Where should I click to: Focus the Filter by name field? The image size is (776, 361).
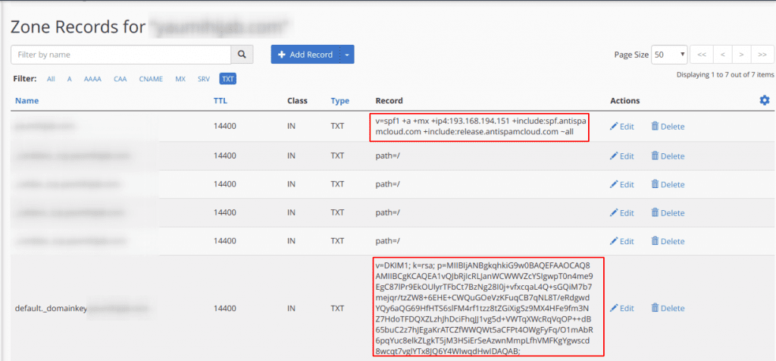[121, 55]
